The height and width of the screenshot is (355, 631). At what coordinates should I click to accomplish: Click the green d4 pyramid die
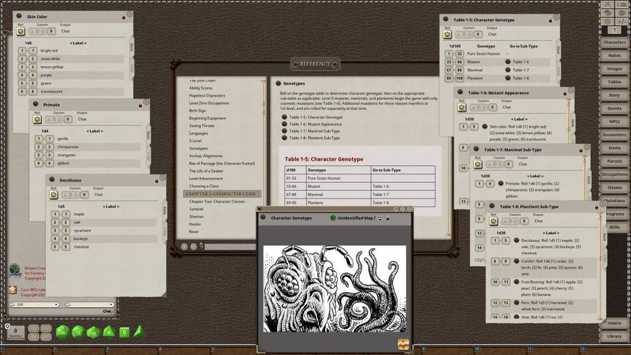tap(140, 331)
